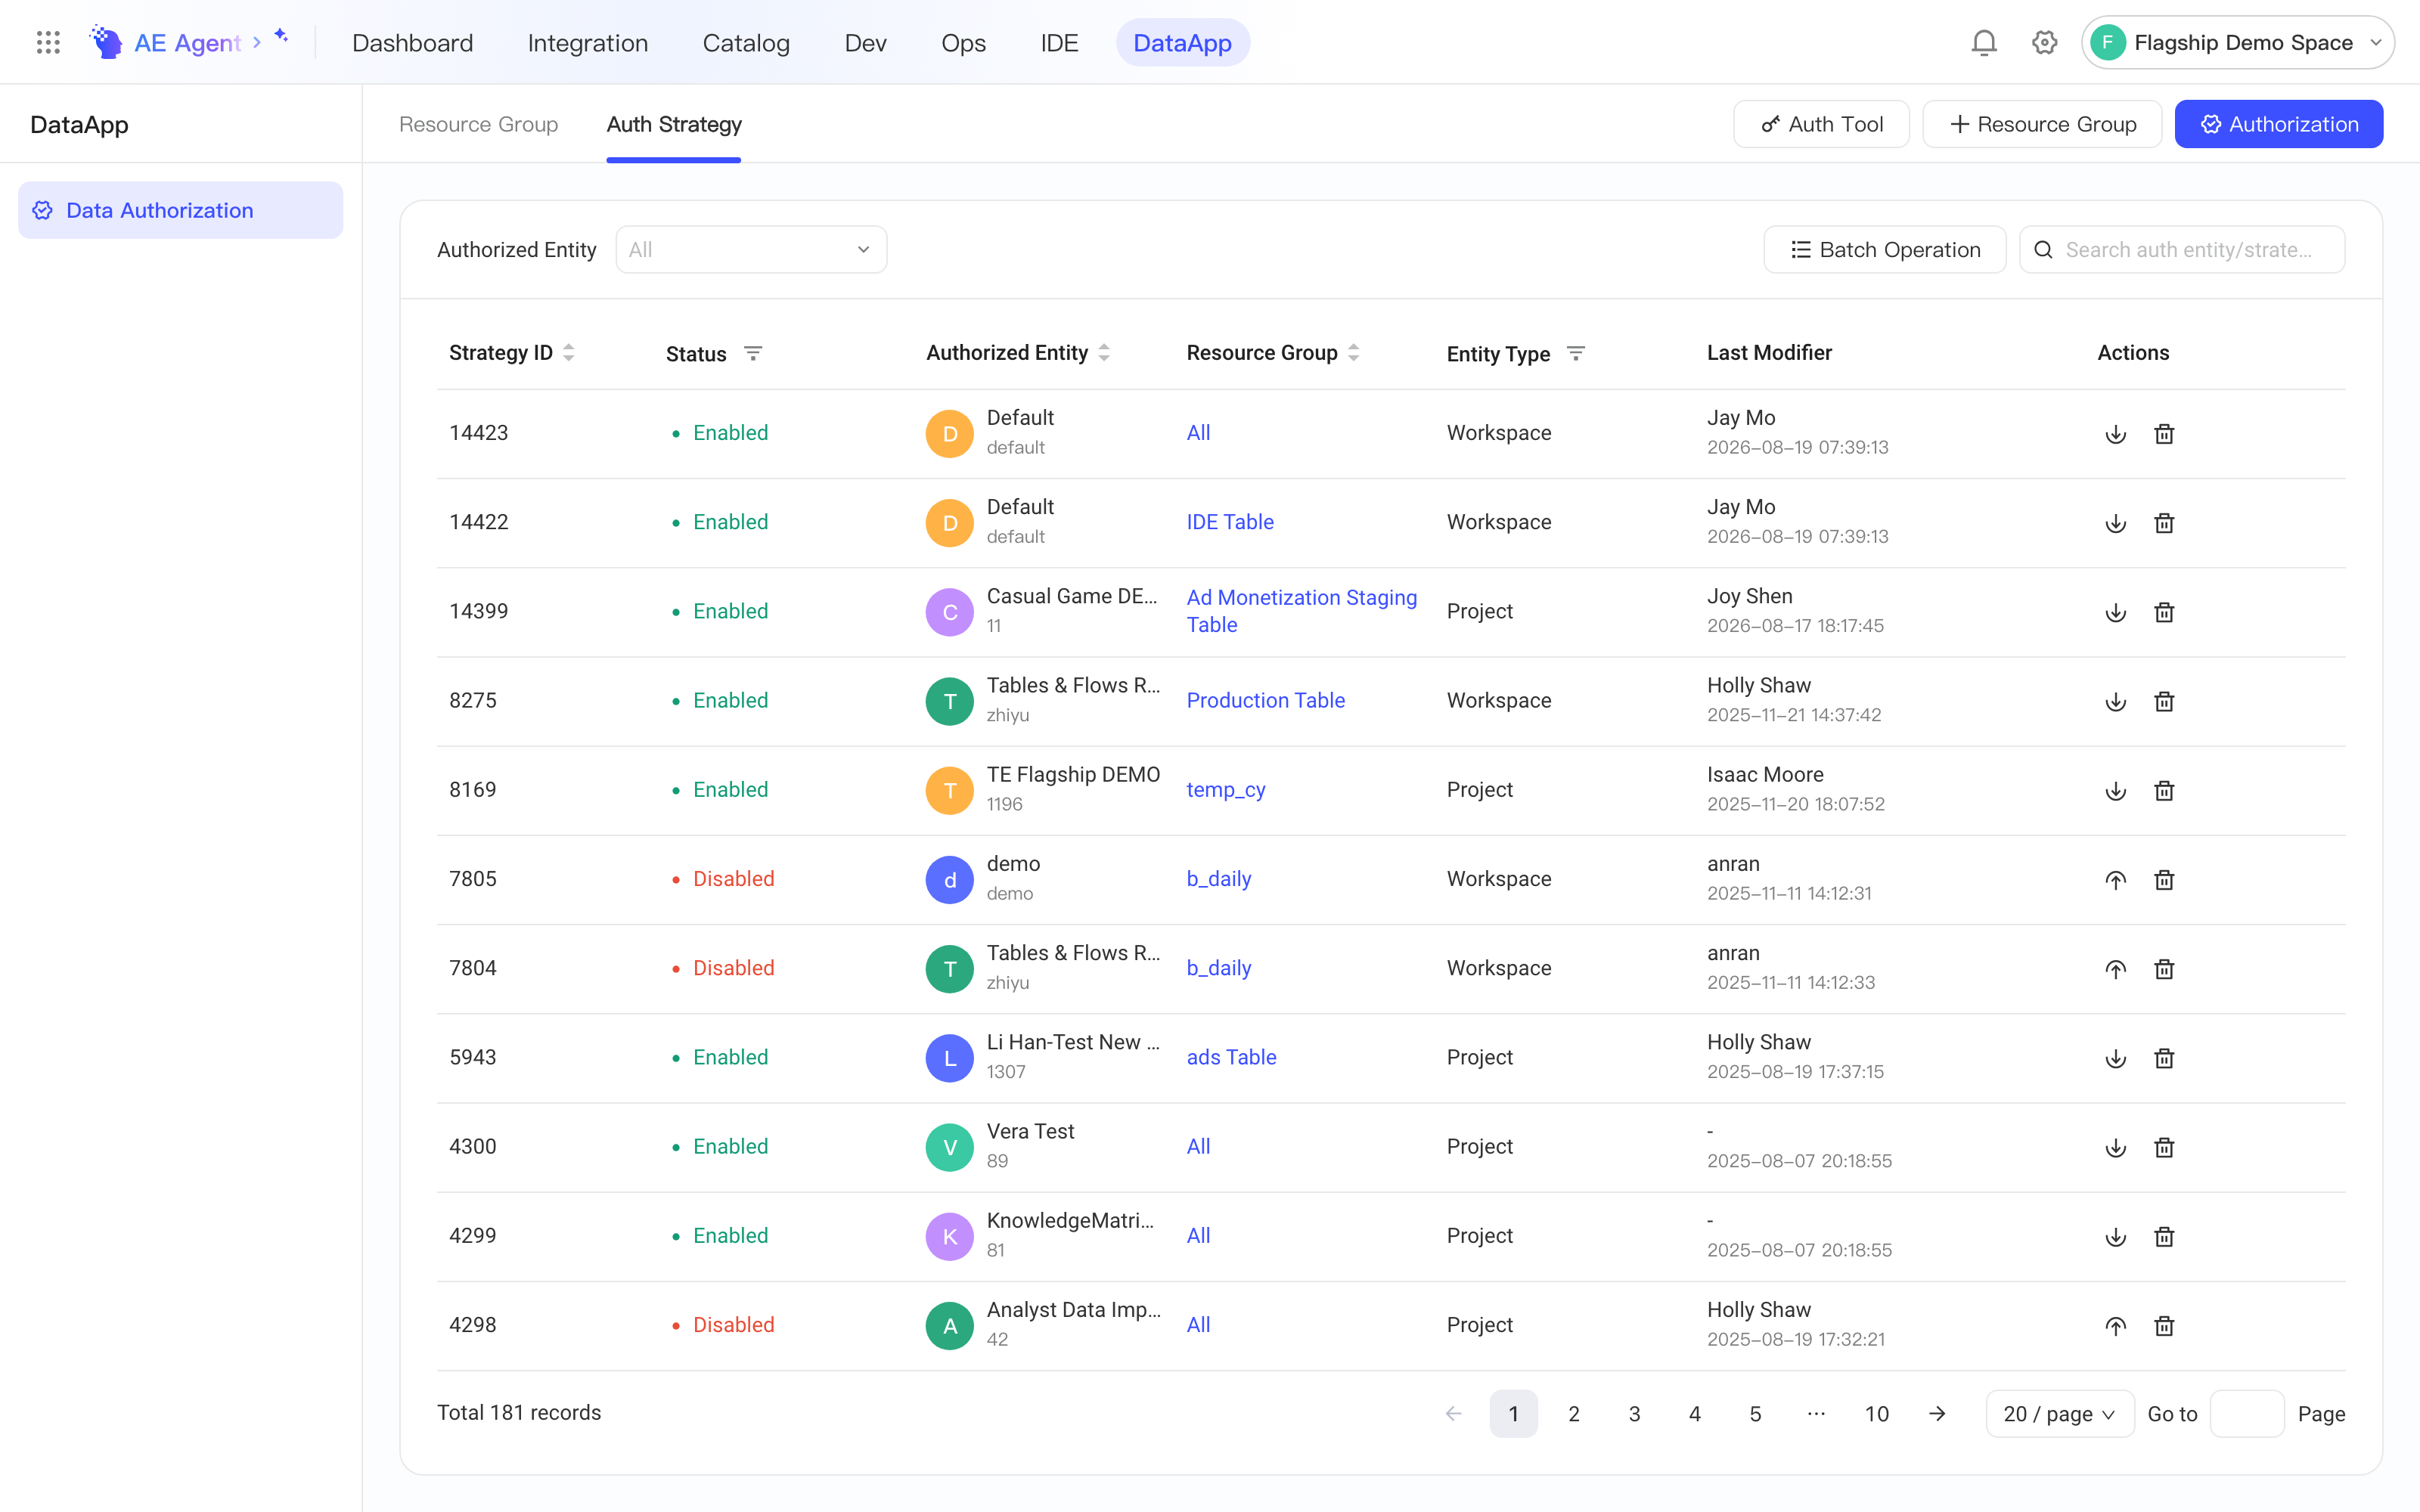Open the Flagship Demo Space selector
2420x1512 pixels.
pyautogui.click(x=2237, y=42)
